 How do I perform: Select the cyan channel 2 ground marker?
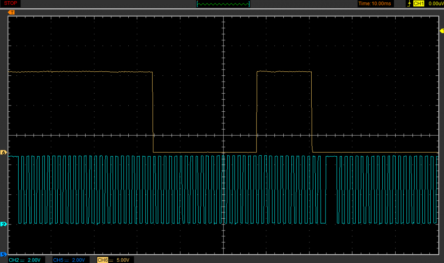(x=4, y=224)
